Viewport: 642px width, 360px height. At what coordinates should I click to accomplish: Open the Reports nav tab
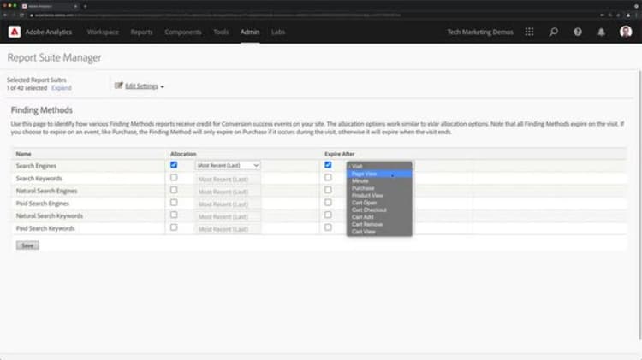tap(141, 32)
